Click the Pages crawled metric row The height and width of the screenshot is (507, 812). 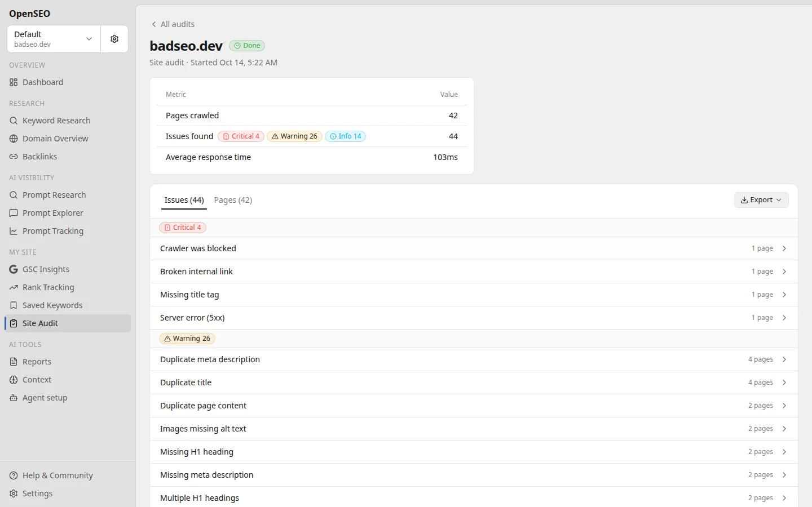click(x=312, y=115)
